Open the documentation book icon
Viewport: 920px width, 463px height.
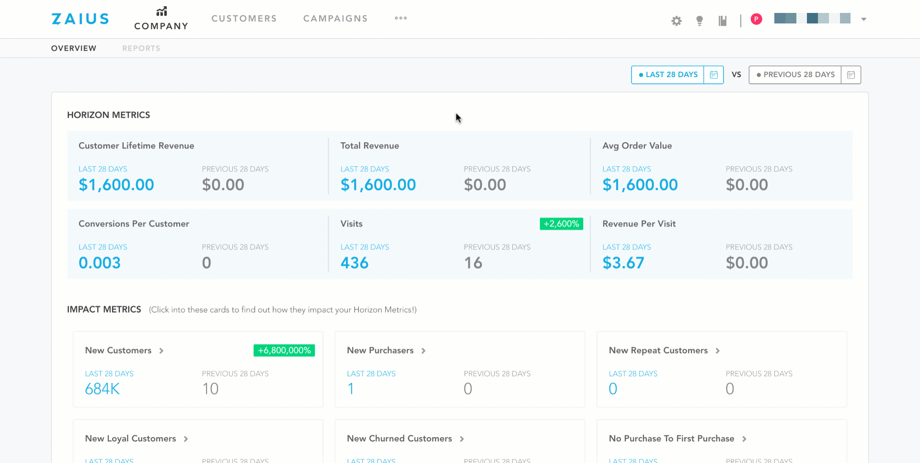[x=723, y=21]
